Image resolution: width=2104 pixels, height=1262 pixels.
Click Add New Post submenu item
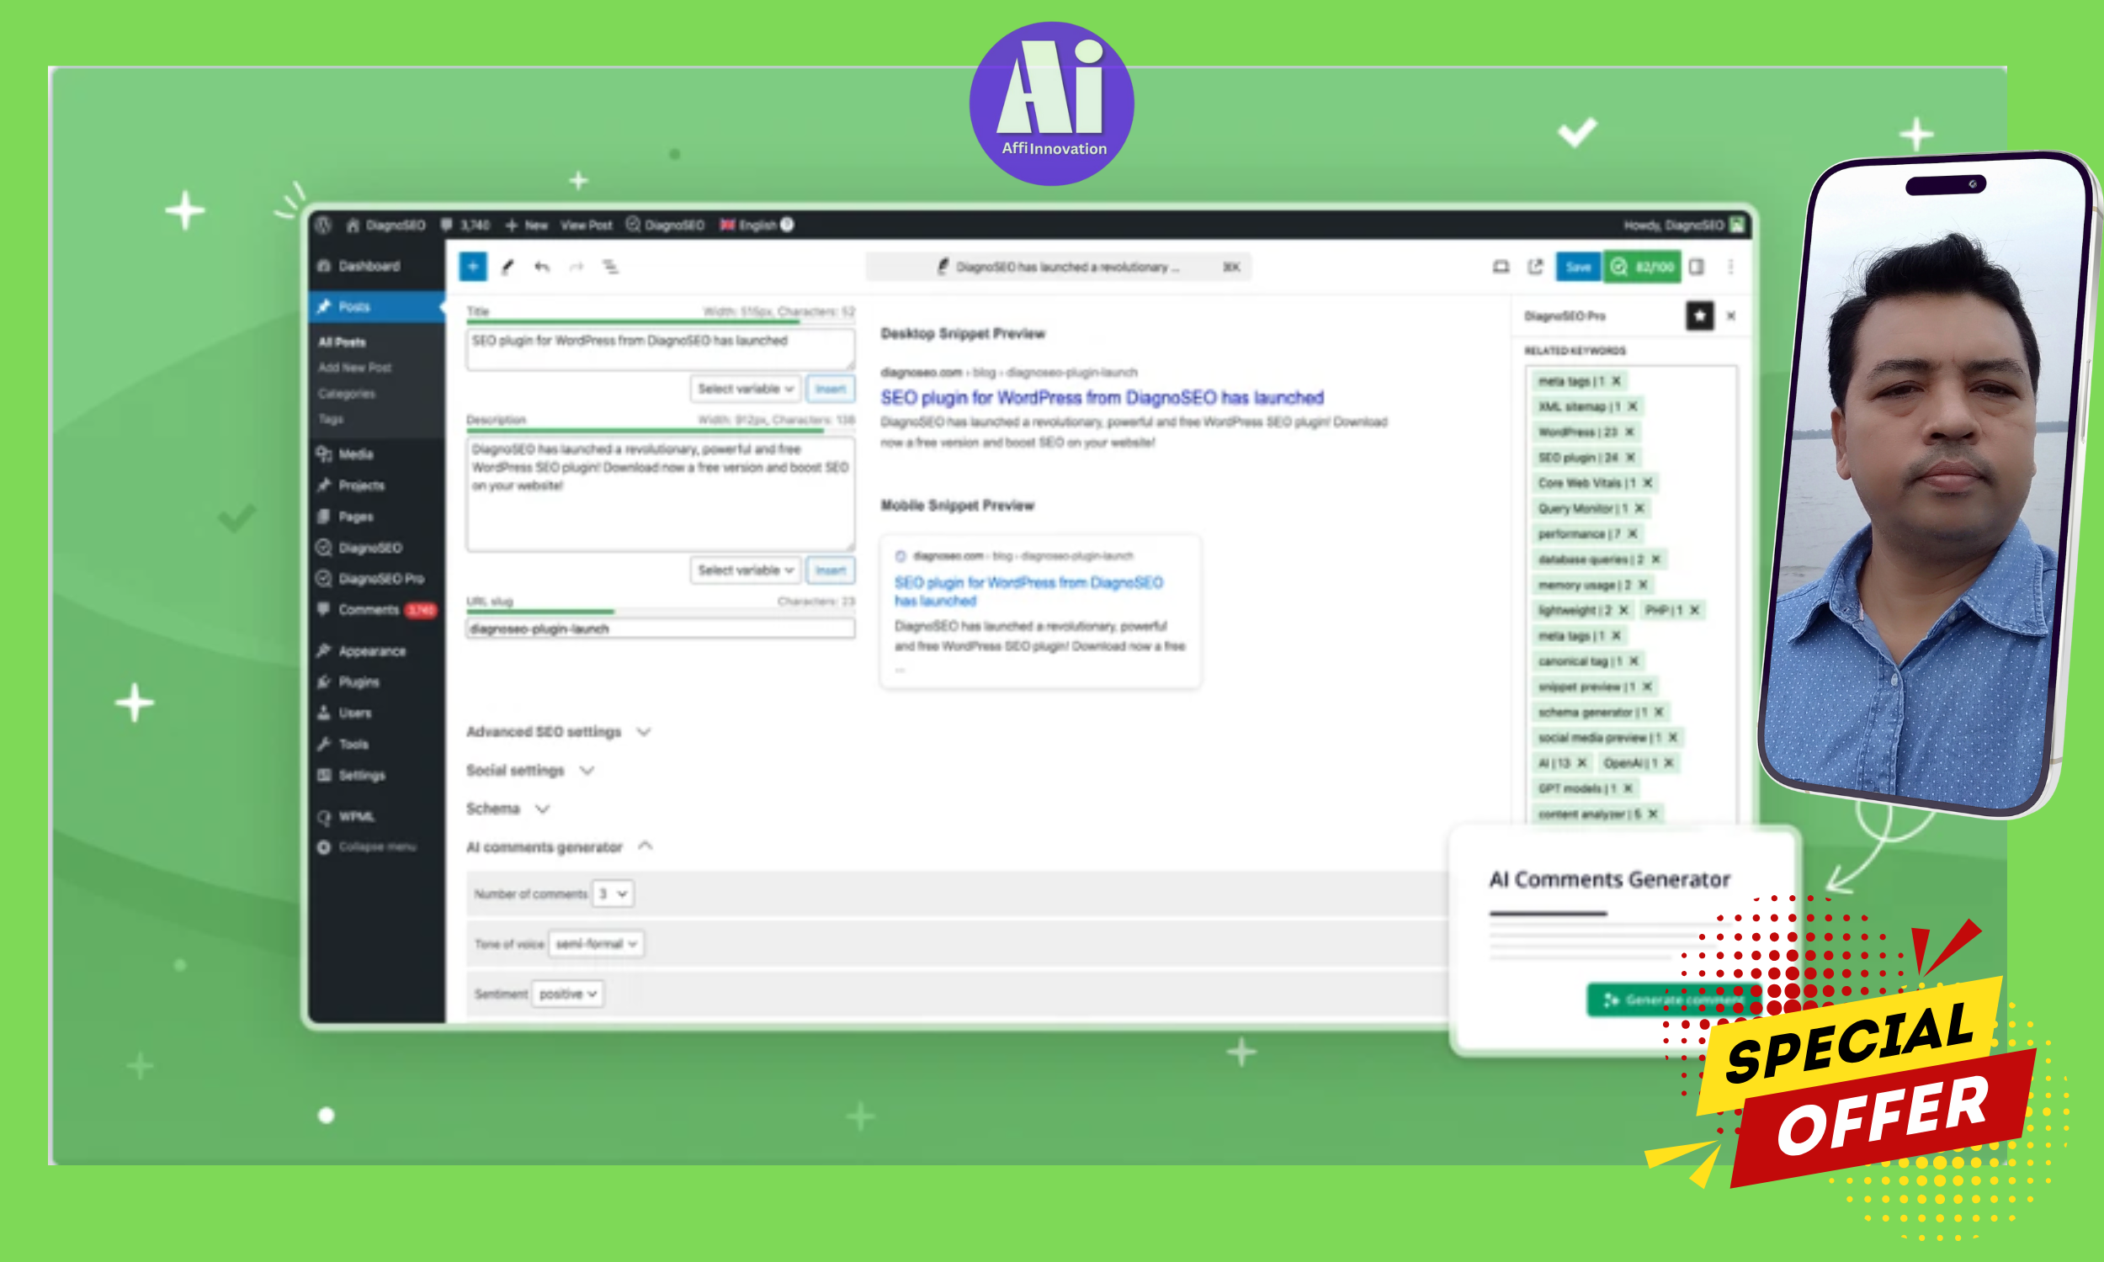tap(354, 368)
